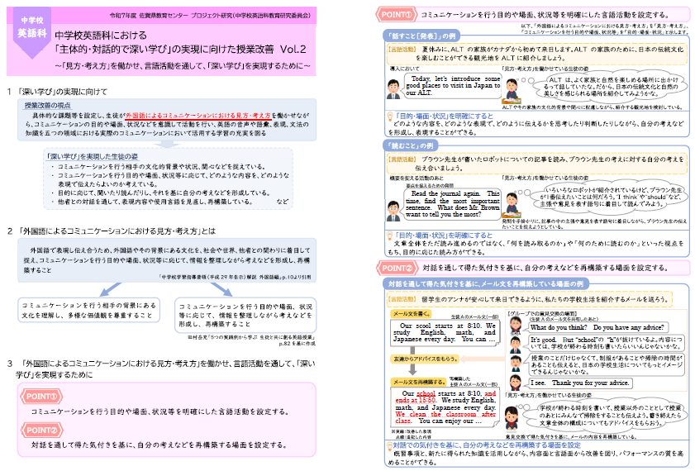This screenshot has height=471, width=695.
Task: Click the teacher avatar beside "Today, let's introduce" bubble
Action: [395, 87]
